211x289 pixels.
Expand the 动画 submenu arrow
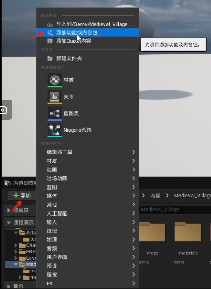pyautogui.click(x=134, y=170)
